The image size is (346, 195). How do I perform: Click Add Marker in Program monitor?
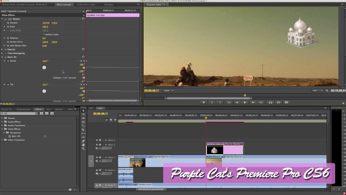click(203, 102)
